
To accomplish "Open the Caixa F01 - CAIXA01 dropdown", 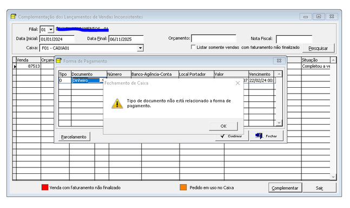I will point(140,48).
